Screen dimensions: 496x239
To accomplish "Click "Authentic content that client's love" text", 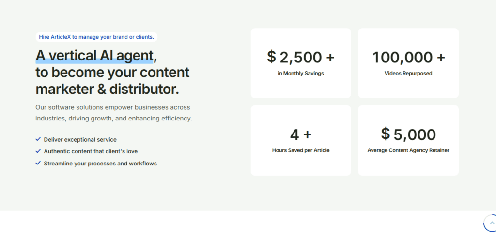I will (91, 151).
